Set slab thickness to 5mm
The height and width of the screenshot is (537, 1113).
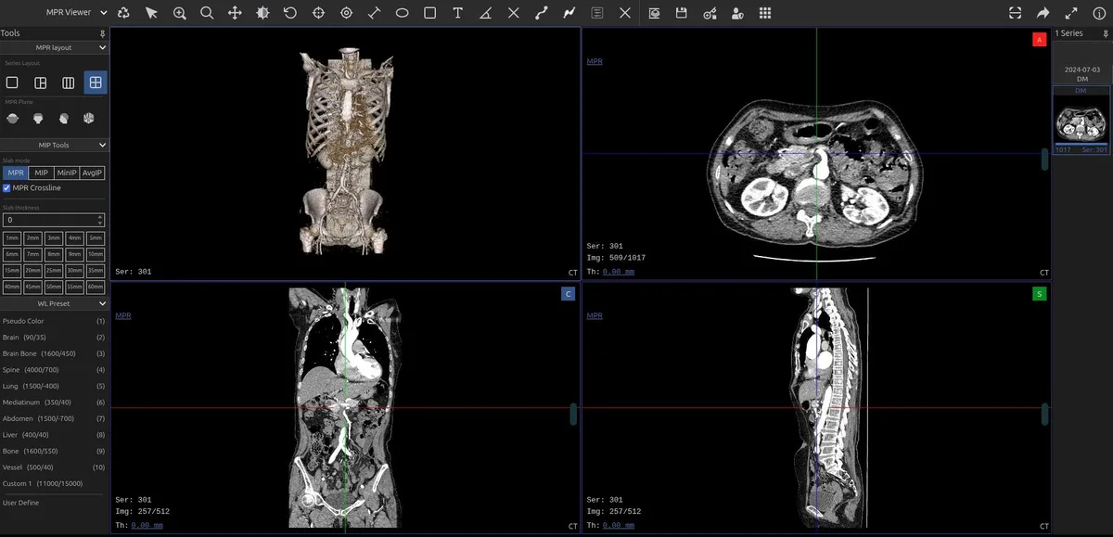pos(96,238)
